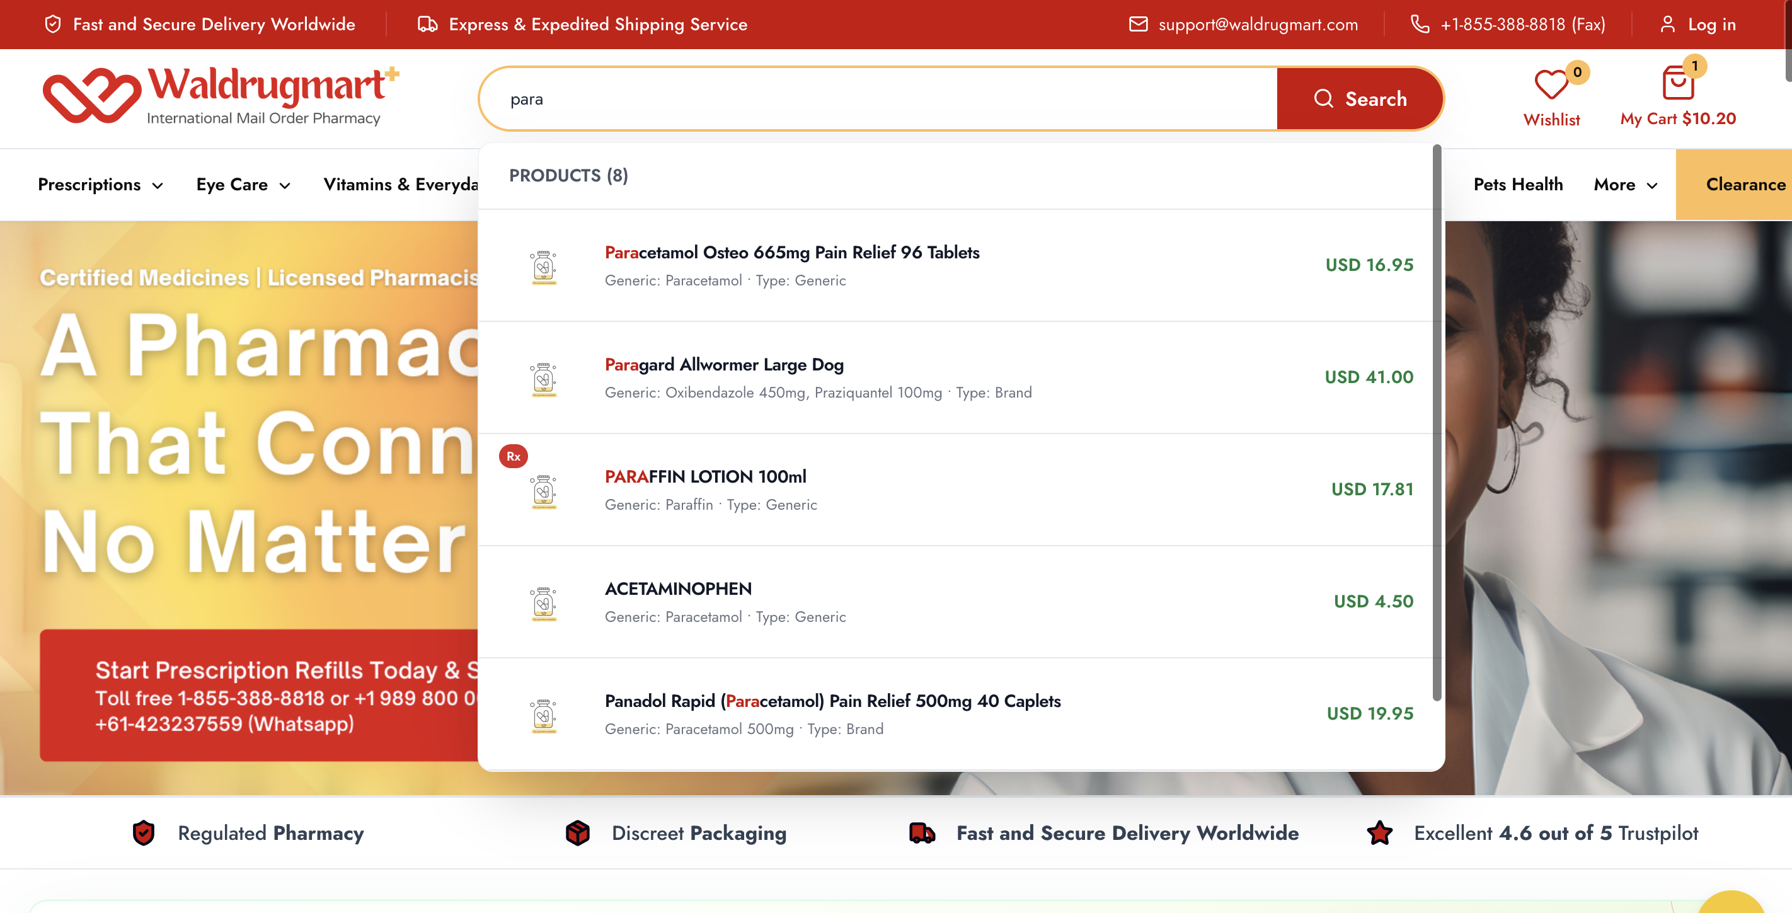
Task: Open the Vitamins & Everyday menu
Action: (x=401, y=185)
